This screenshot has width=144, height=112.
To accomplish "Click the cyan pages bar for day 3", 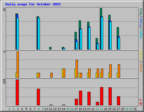I will click(x=18, y=34).
